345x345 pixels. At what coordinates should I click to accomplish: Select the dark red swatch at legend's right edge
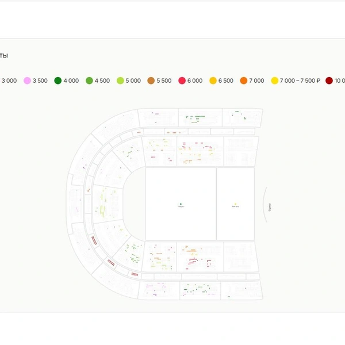(x=329, y=81)
